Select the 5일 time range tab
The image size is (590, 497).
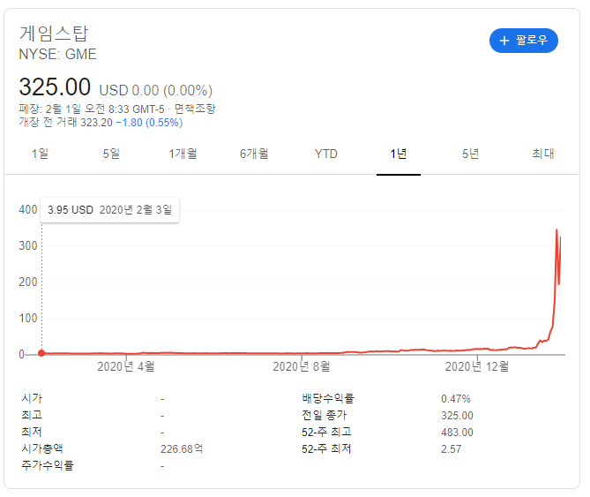pos(111,154)
